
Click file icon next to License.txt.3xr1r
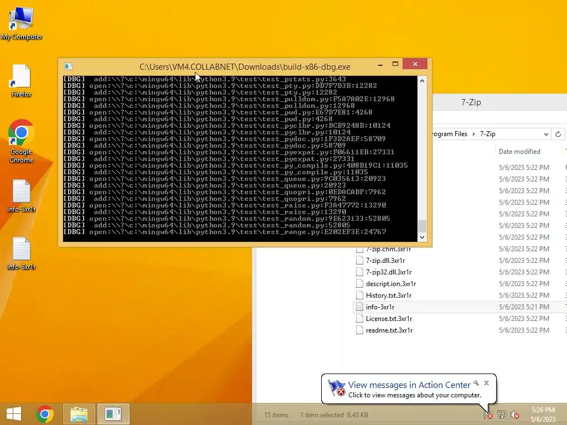359,318
